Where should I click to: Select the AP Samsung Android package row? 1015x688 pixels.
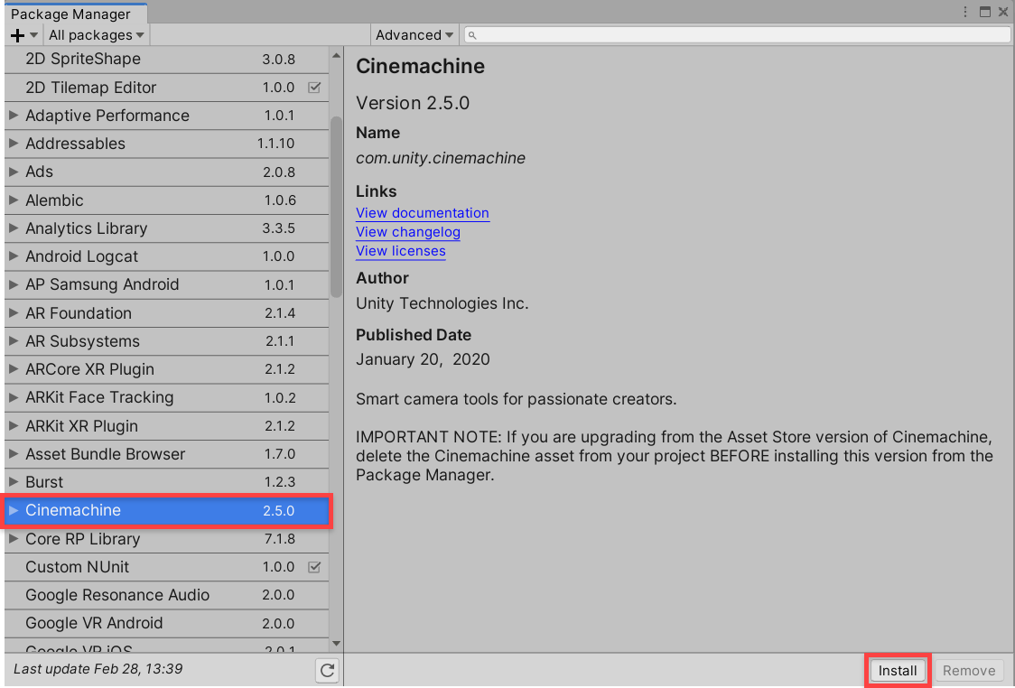click(x=166, y=284)
